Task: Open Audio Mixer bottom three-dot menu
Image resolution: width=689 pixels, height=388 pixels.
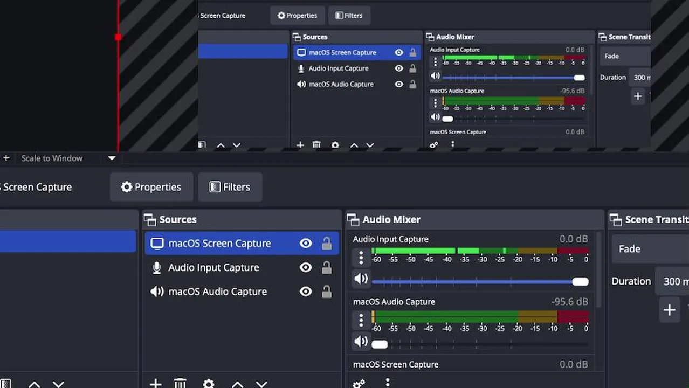Action: coord(388,382)
